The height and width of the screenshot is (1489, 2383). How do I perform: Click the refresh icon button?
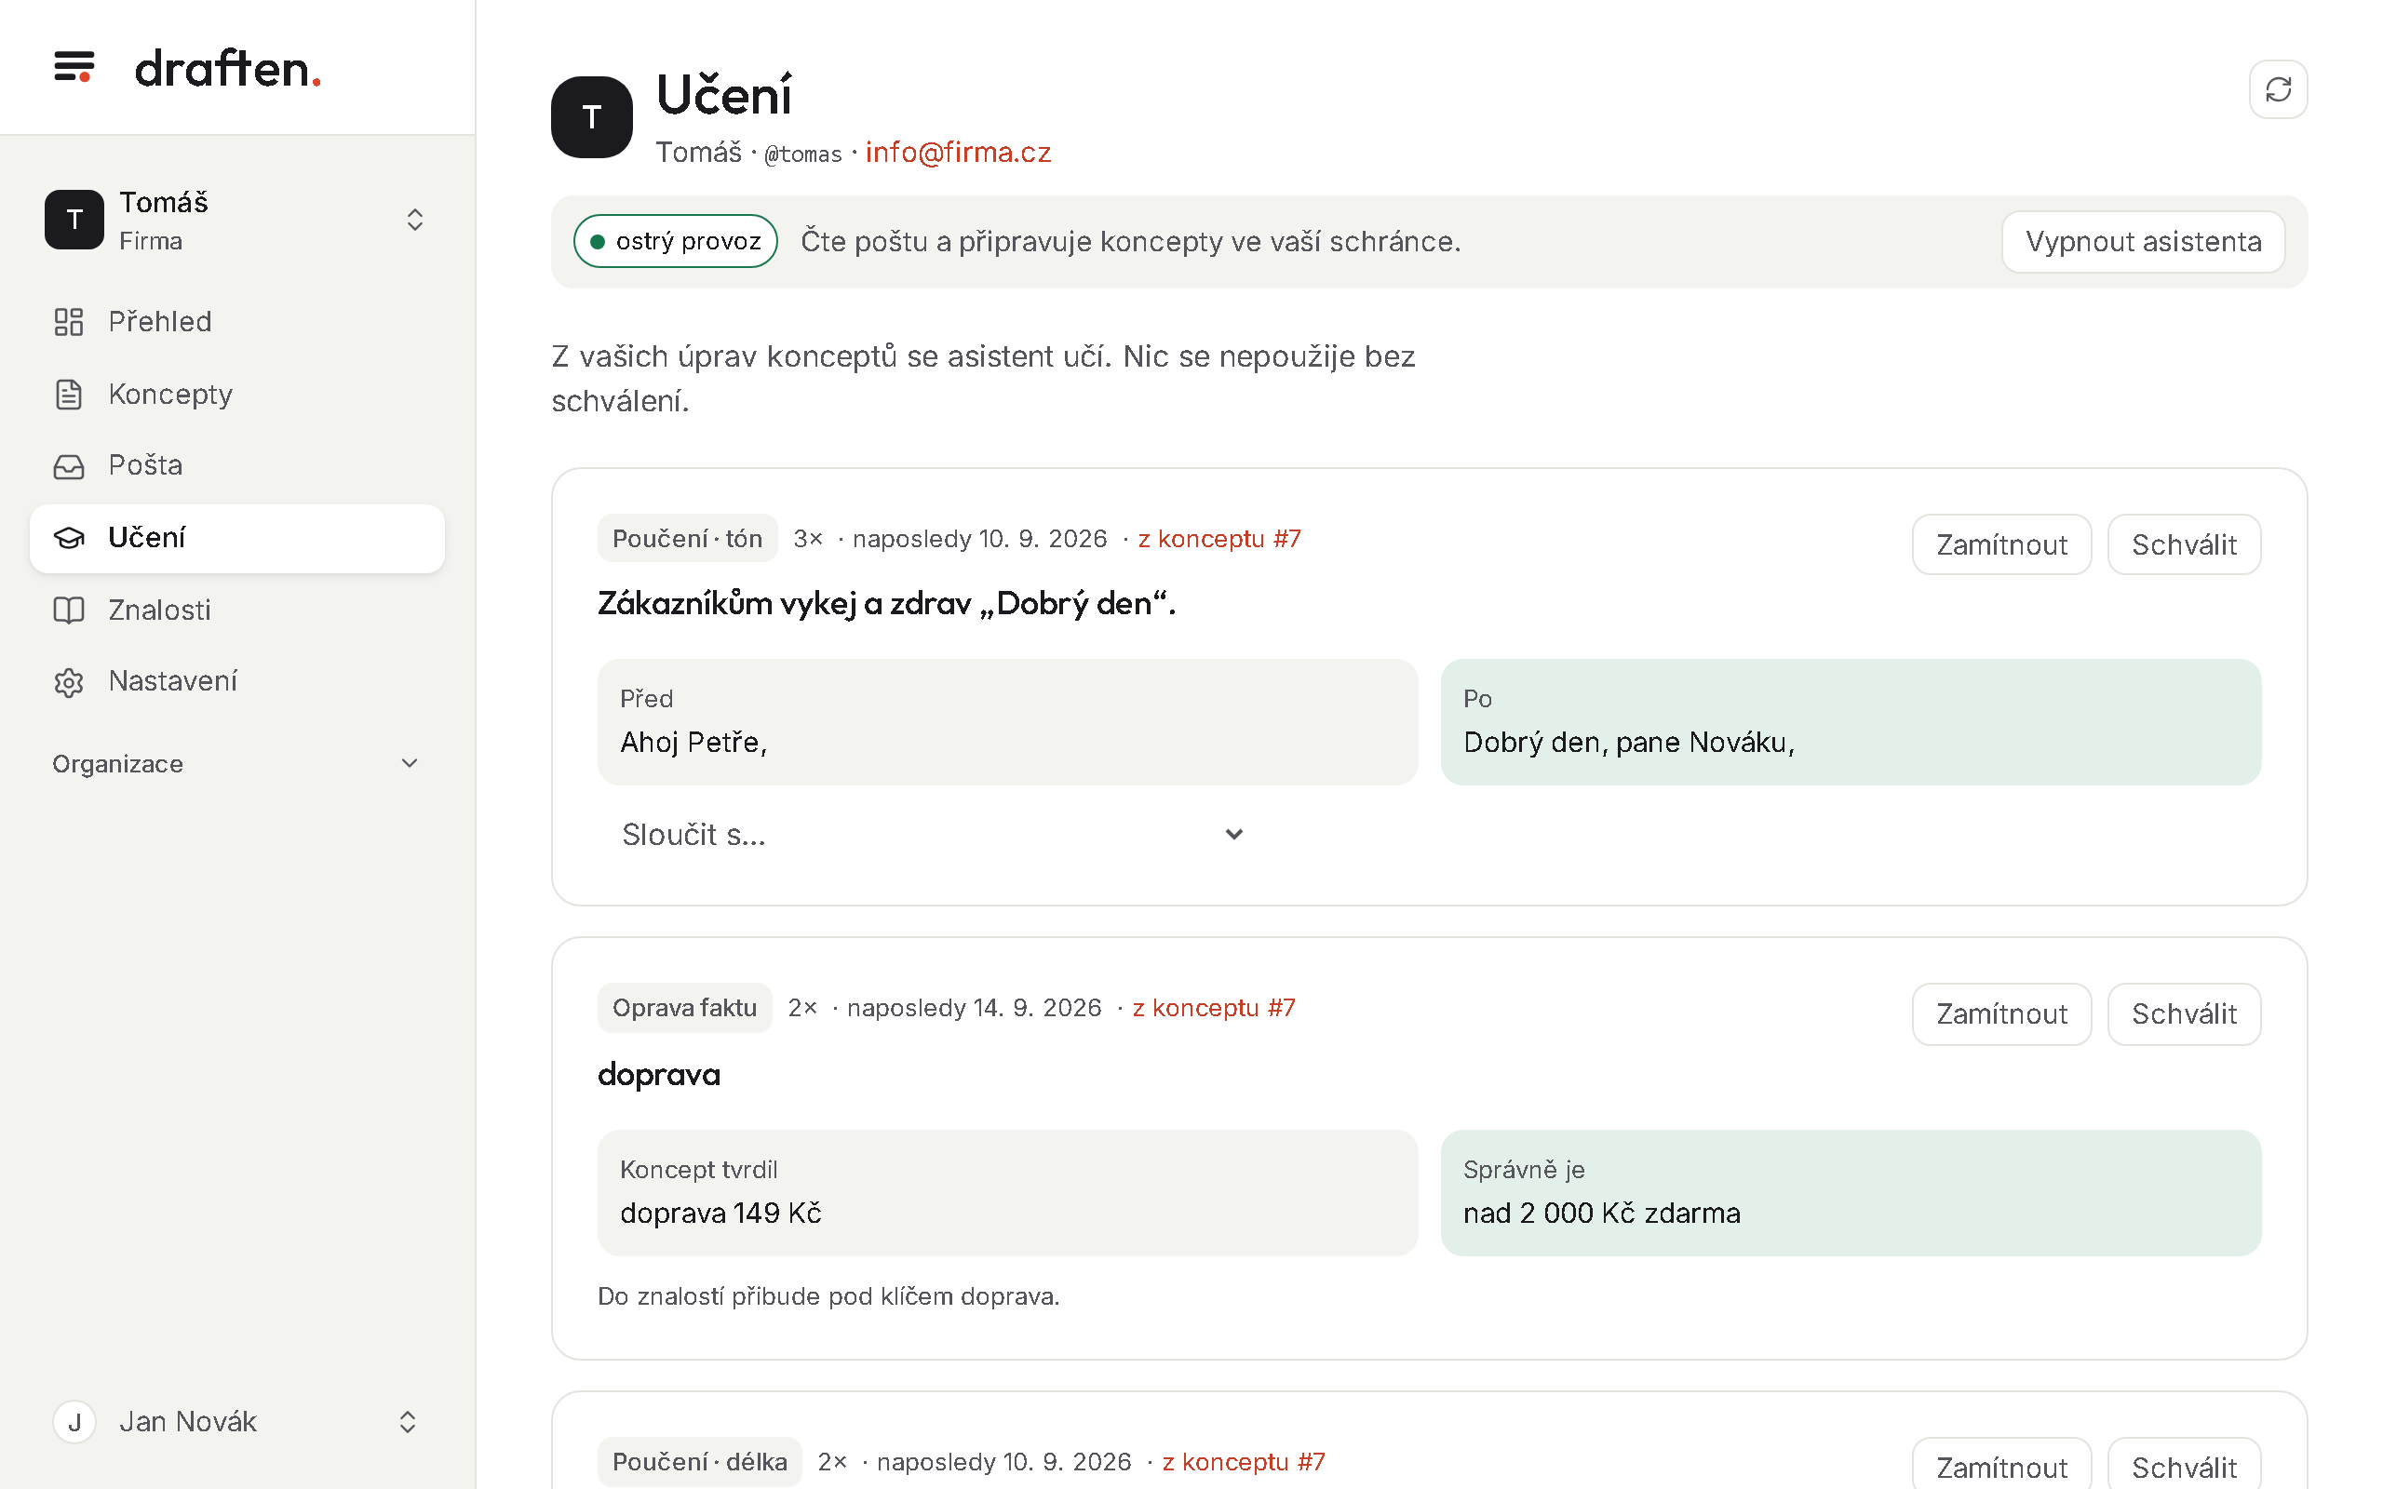2278,89
